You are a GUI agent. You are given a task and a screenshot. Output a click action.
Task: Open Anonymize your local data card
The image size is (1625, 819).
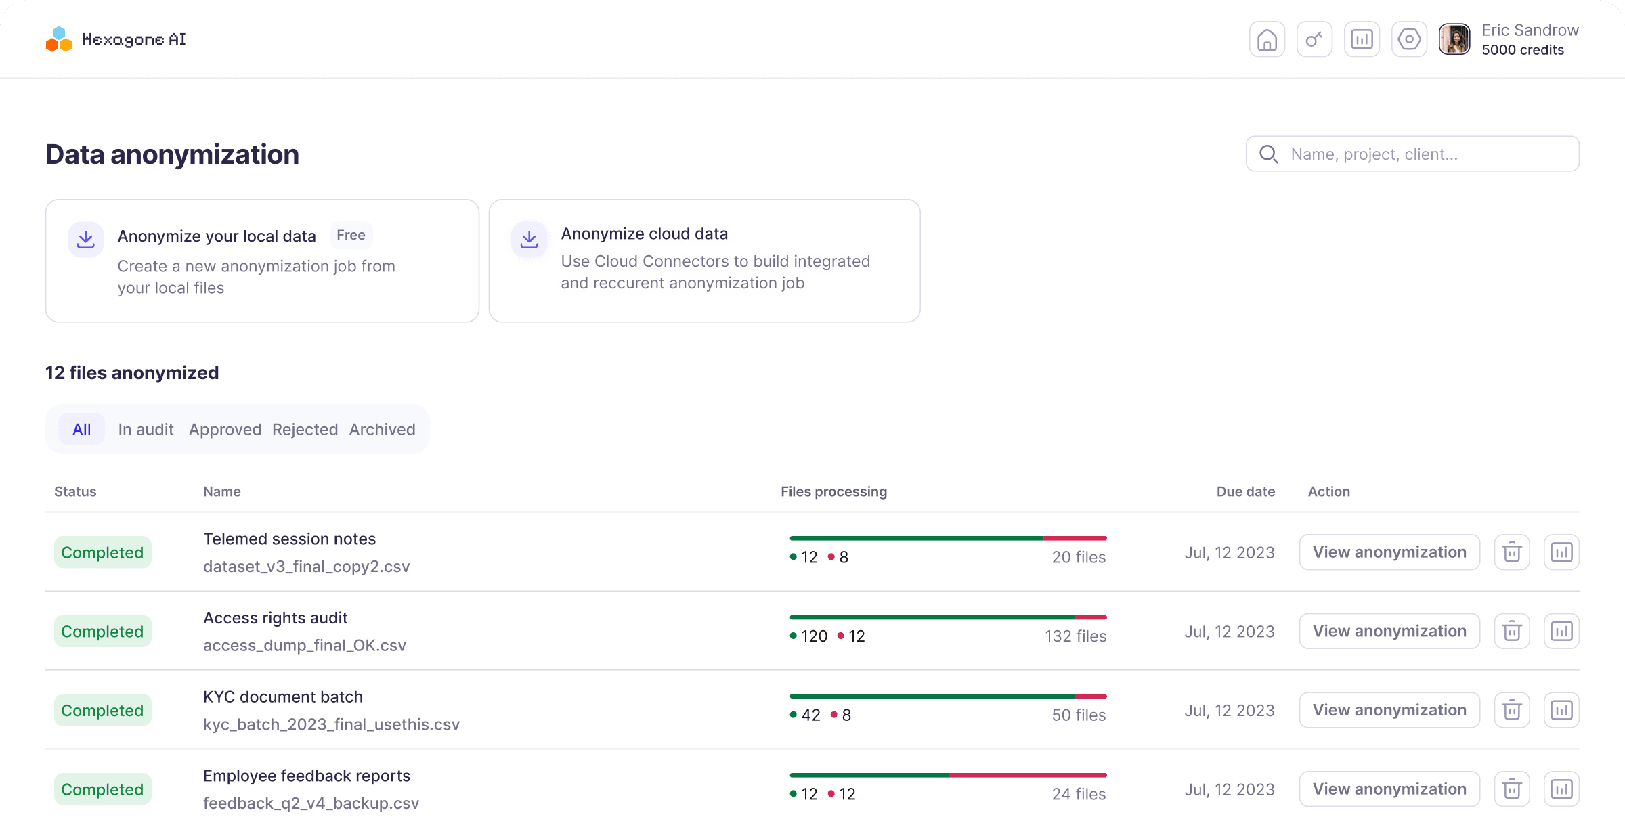(262, 261)
